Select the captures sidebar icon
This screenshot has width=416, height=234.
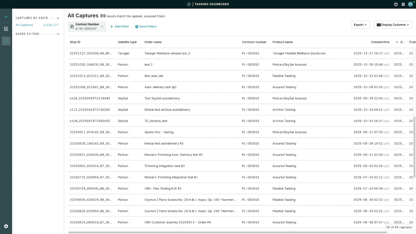pos(6,41)
